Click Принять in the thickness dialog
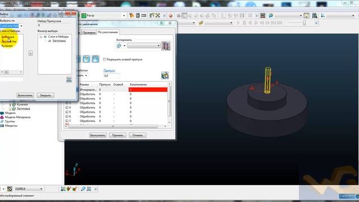This screenshot has width=359, height=202. [x=117, y=135]
